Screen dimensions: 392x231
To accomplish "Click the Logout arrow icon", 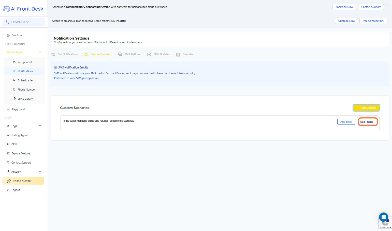I will tap(8, 190).
